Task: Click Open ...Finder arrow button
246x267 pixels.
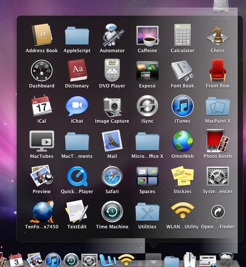Action: (x=218, y=212)
